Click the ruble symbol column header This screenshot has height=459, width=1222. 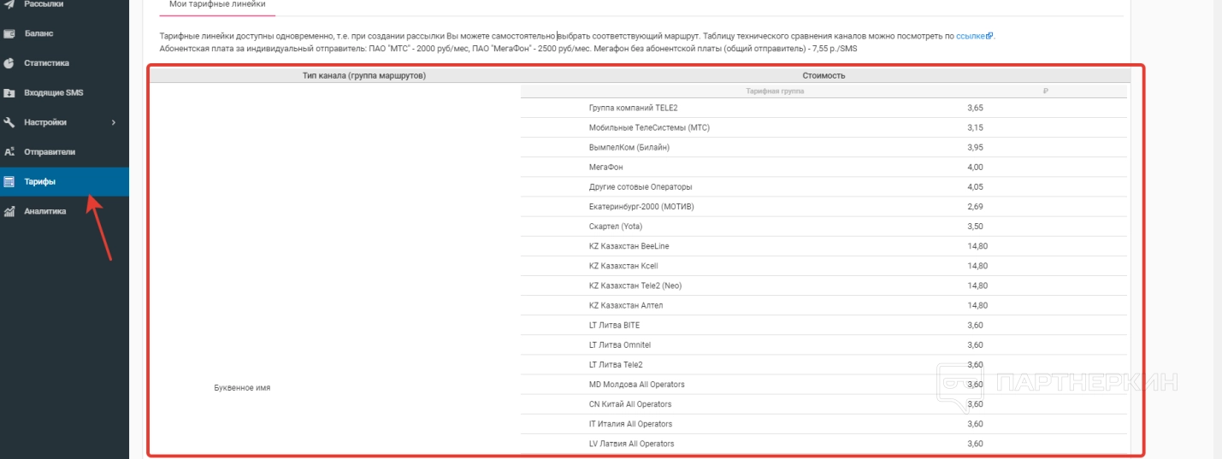1045,91
